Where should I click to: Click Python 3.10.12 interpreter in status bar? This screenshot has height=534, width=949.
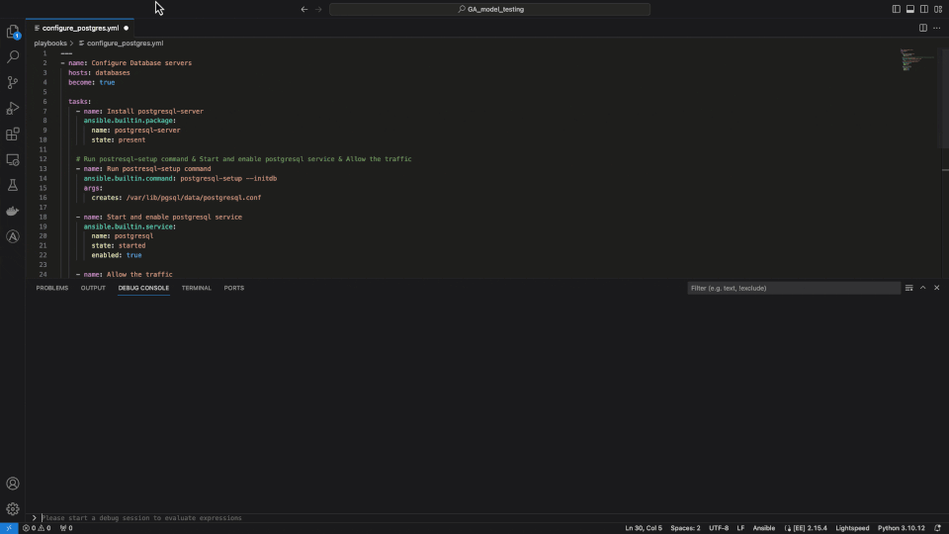click(x=901, y=528)
